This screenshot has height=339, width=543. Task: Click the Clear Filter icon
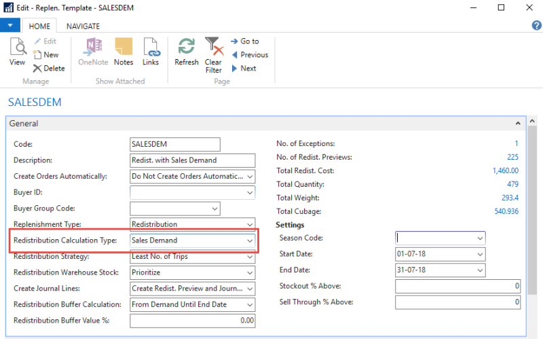(214, 54)
